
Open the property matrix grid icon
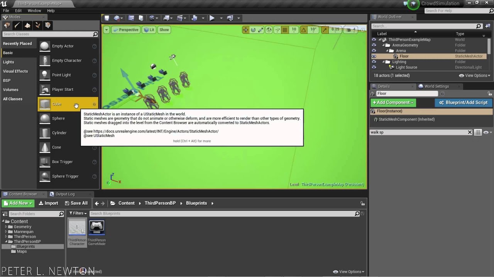click(478, 132)
